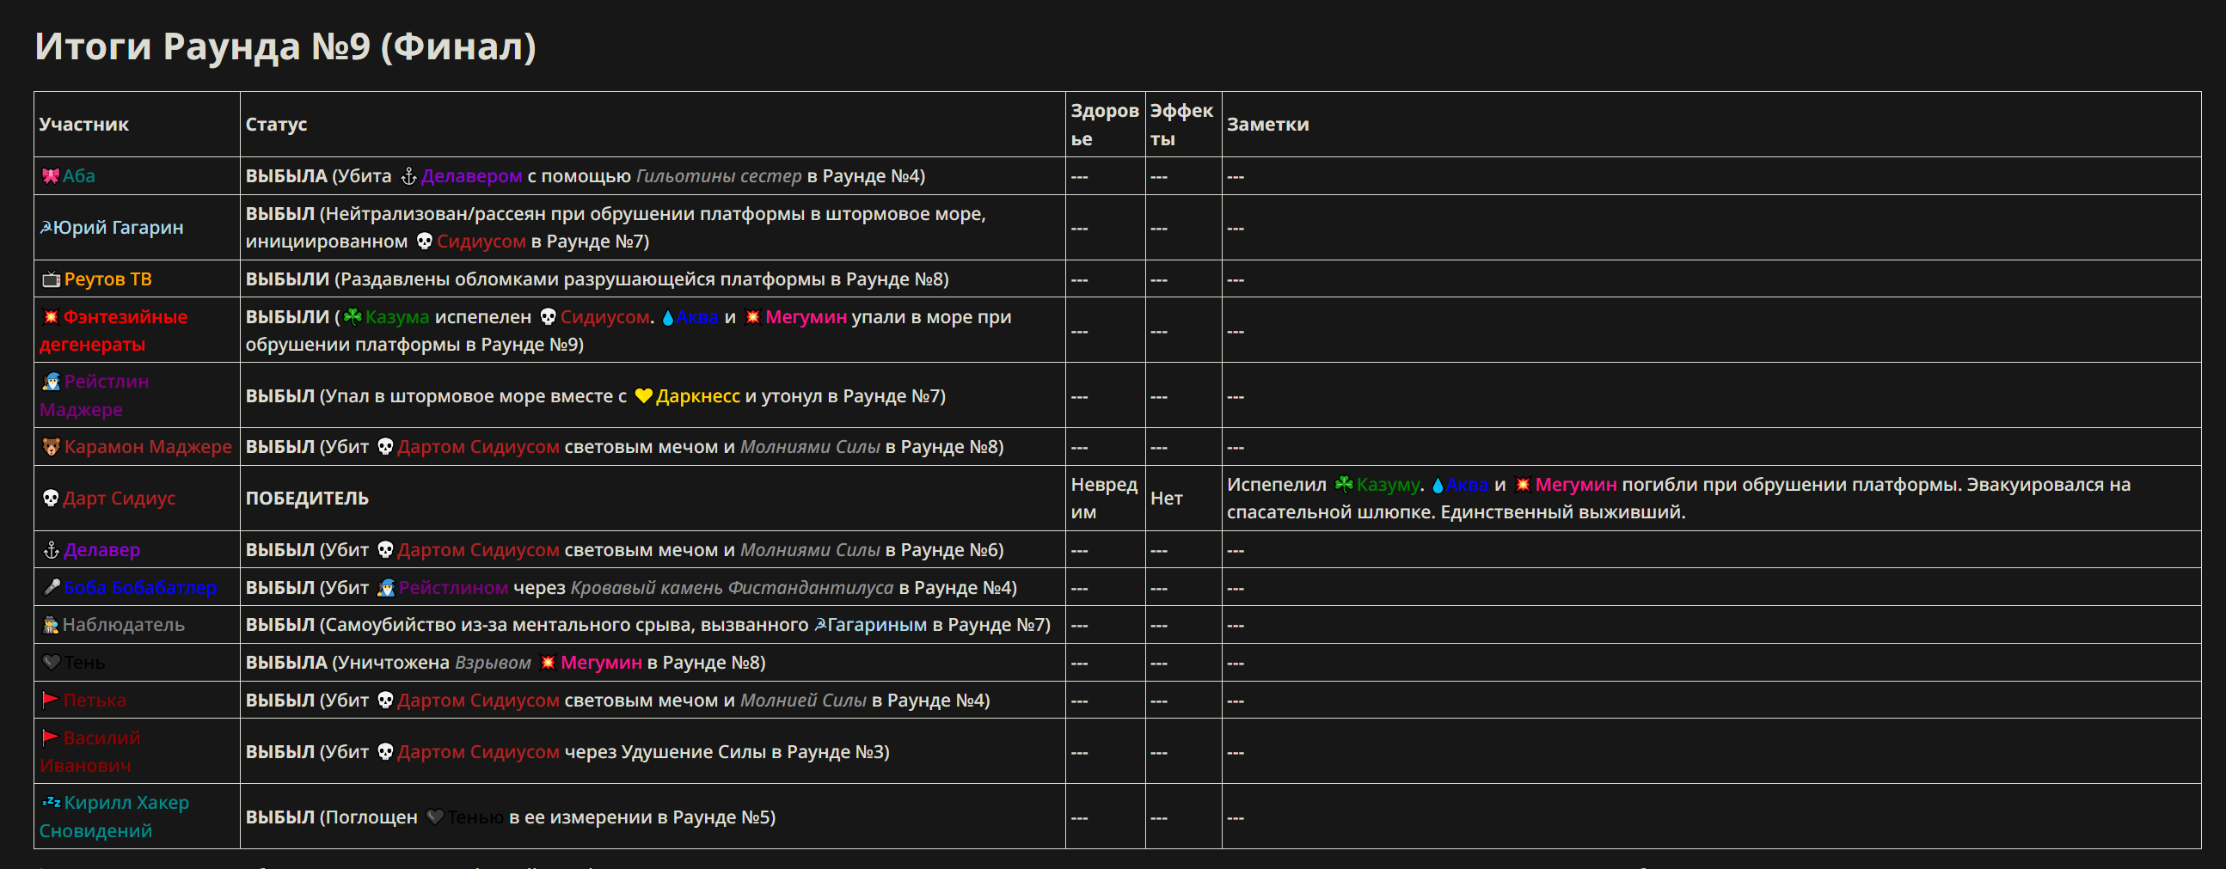The height and width of the screenshot is (869, 2226).
Task: Click the 'Итоги Раунда №9 (Финал)' heading
Action: 285,46
